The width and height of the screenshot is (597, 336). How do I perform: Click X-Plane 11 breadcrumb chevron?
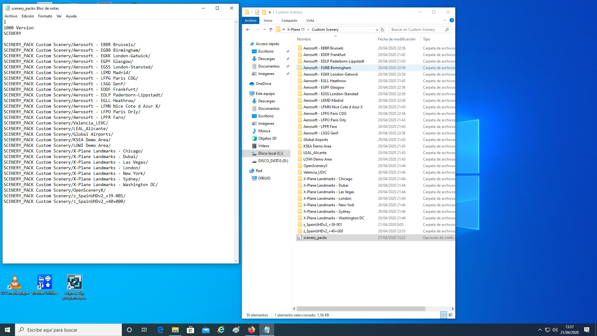tap(308, 30)
